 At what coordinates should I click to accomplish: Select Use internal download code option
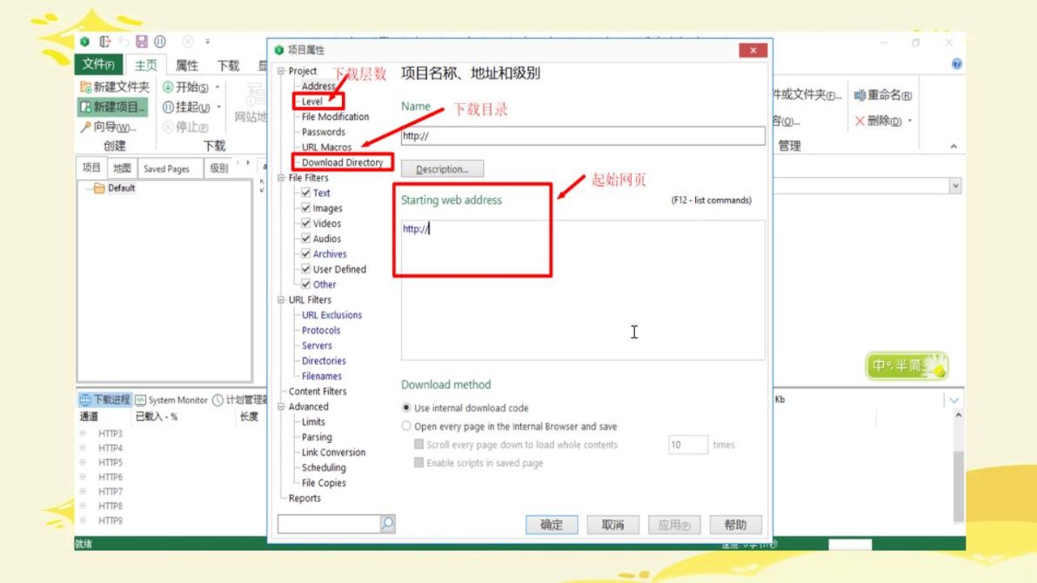coord(407,408)
